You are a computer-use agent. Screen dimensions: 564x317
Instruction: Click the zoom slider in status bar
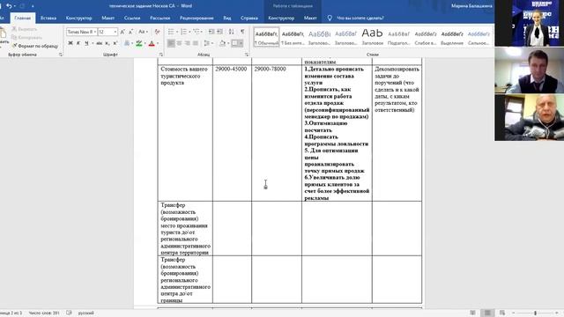click(x=535, y=313)
